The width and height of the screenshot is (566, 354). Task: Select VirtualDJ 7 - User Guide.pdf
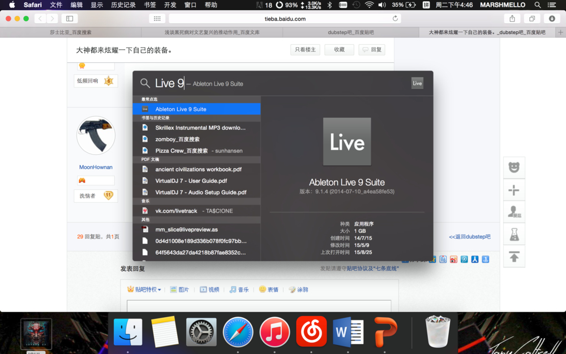[x=197, y=181]
